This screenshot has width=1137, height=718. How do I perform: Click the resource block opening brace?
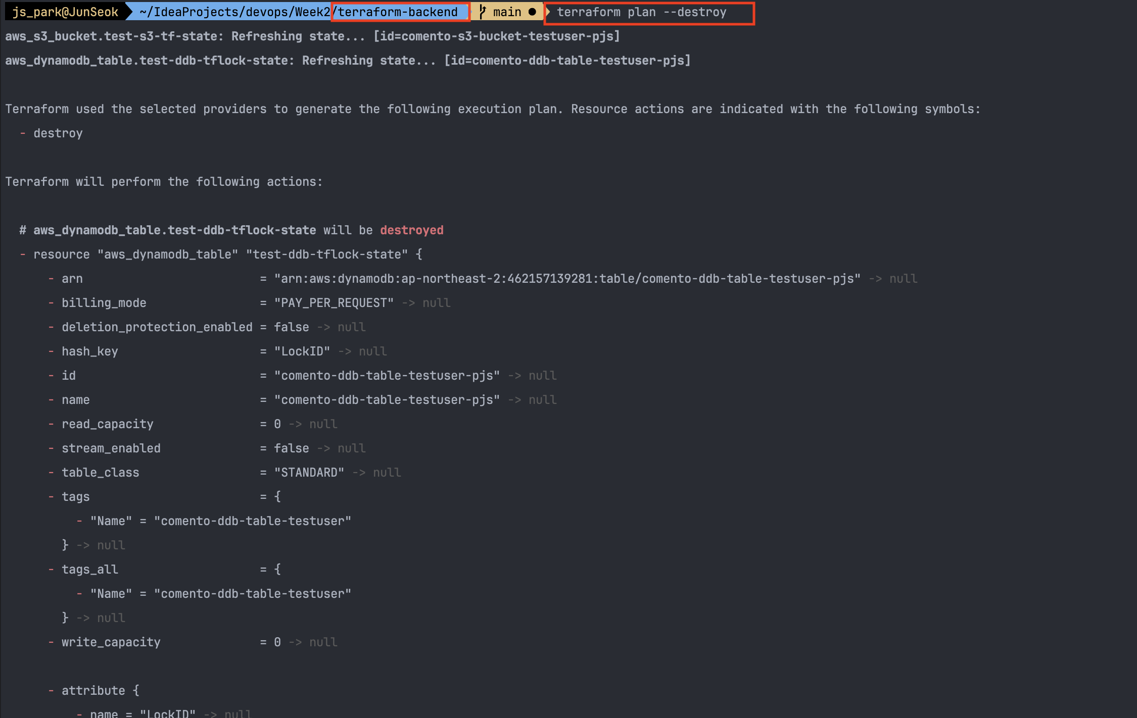(x=419, y=254)
